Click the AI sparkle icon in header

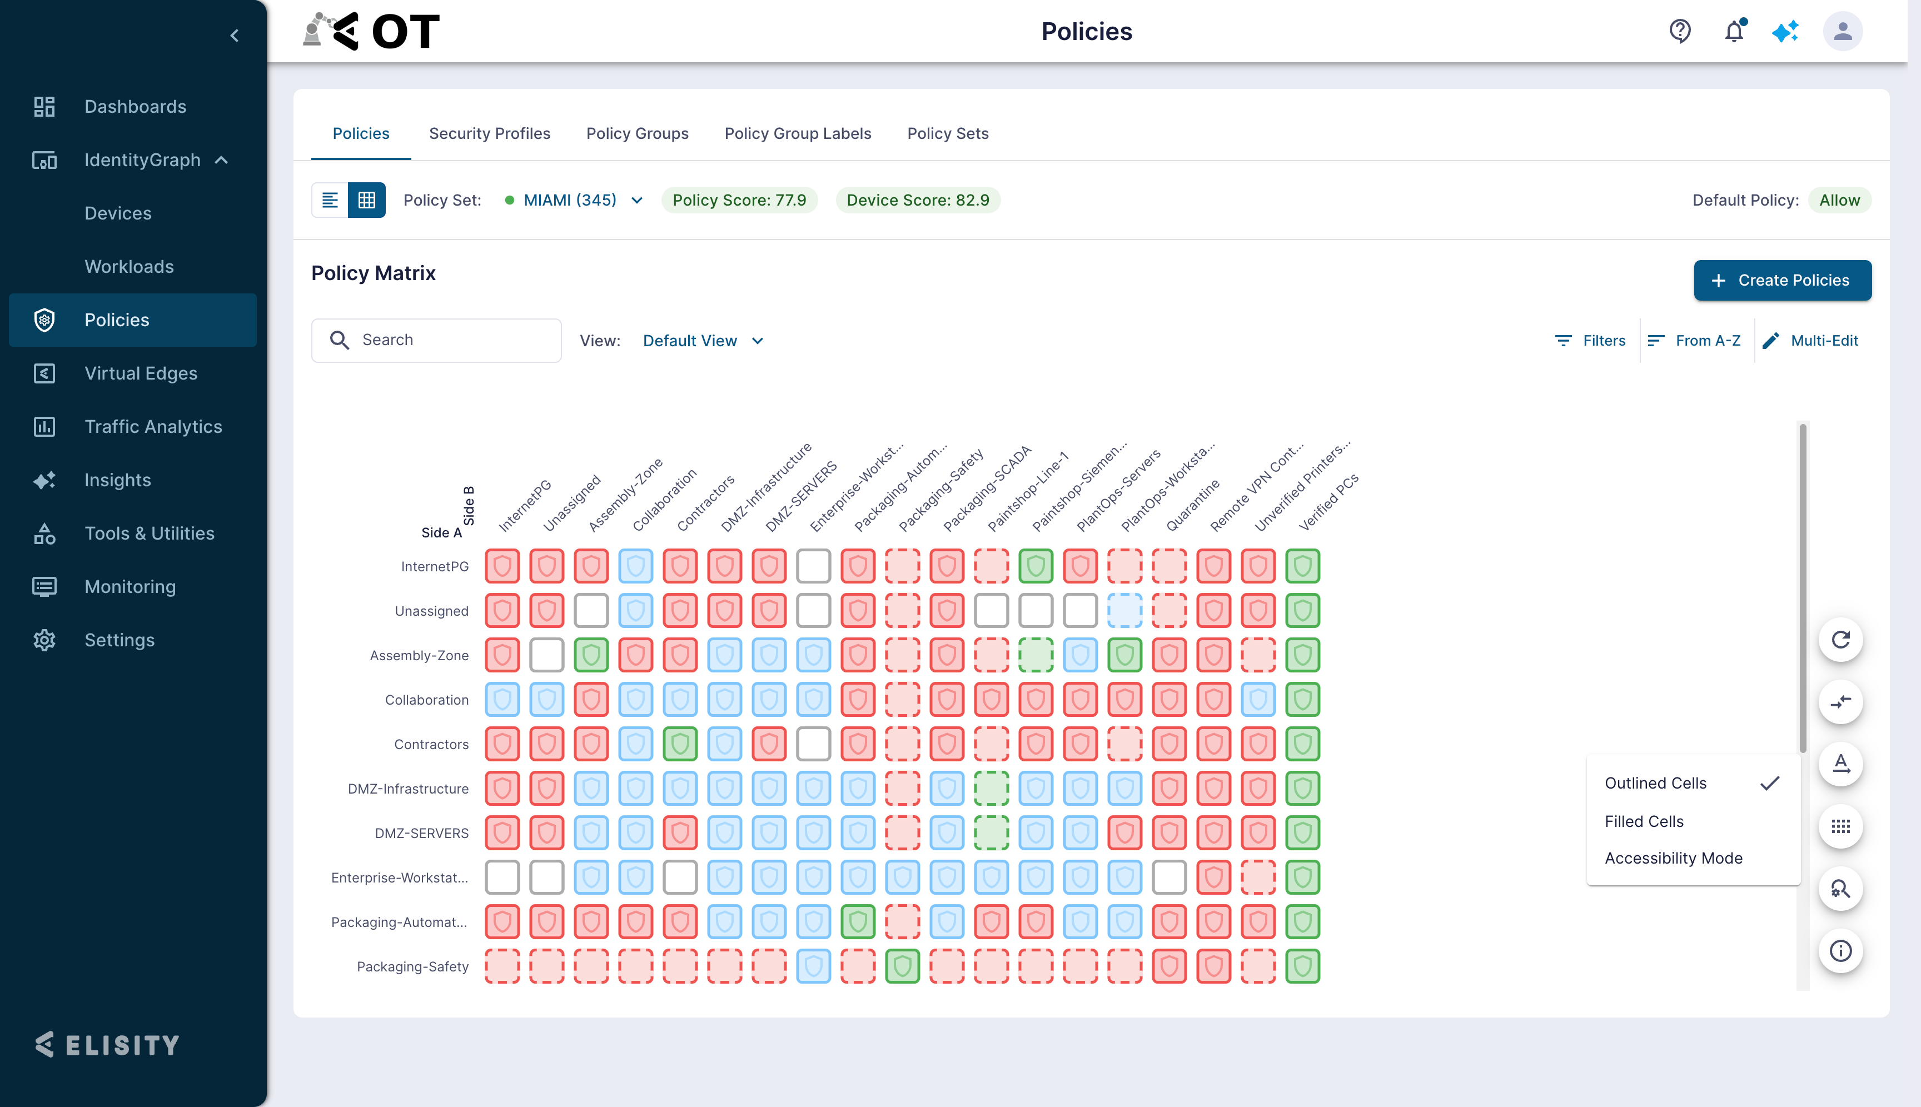coord(1785,31)
